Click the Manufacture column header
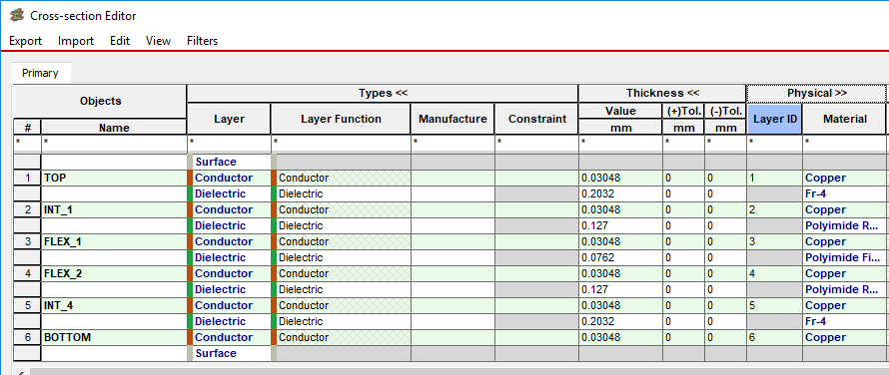Image resolution: width=889 pixels, height=375 pixels. click(452, 119)
